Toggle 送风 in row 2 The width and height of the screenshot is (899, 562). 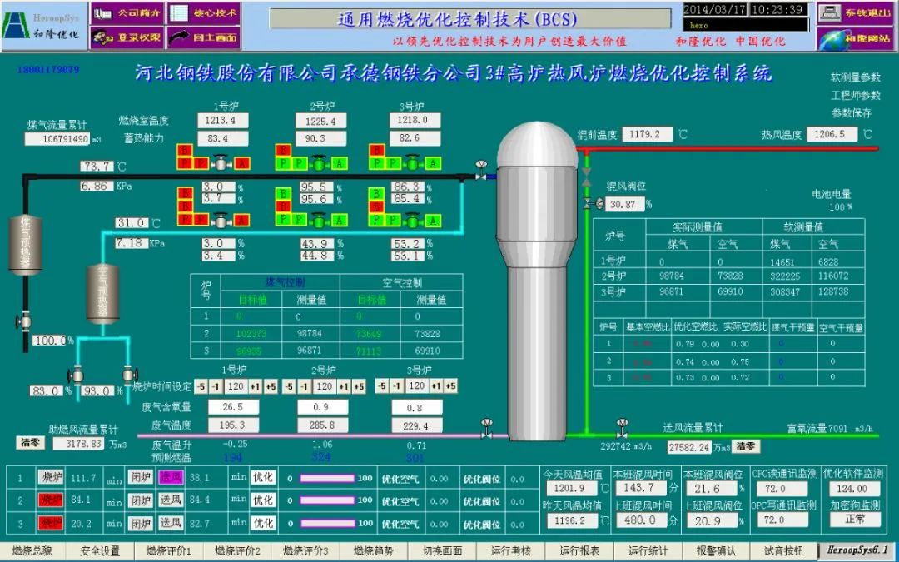click(171, 500)
